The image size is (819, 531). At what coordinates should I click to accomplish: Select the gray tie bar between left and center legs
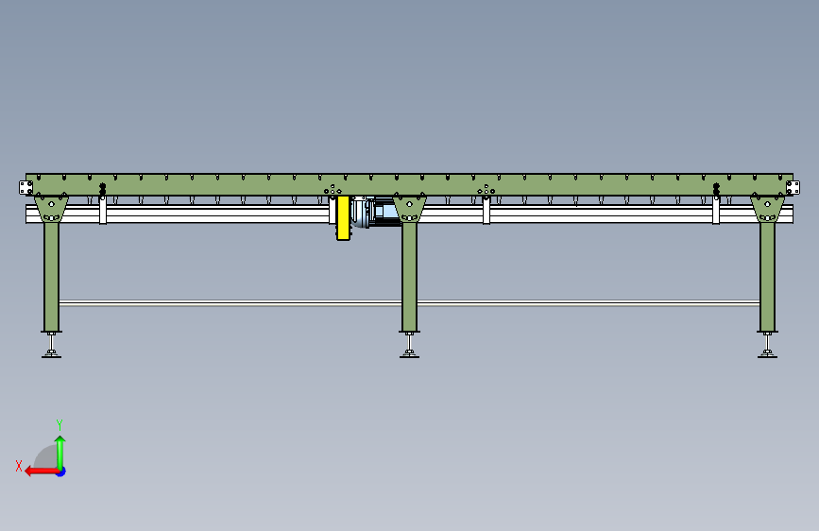230,303
